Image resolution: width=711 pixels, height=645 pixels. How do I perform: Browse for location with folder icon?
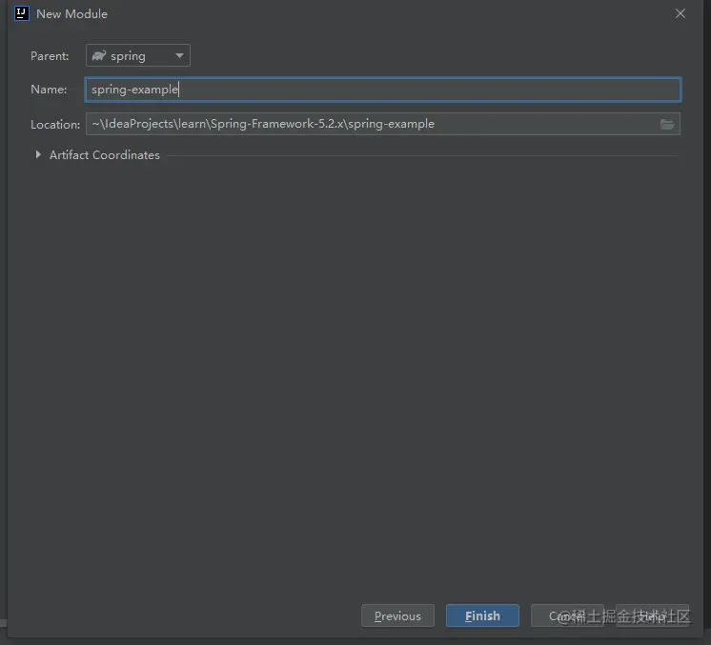[x=667, y=124]
